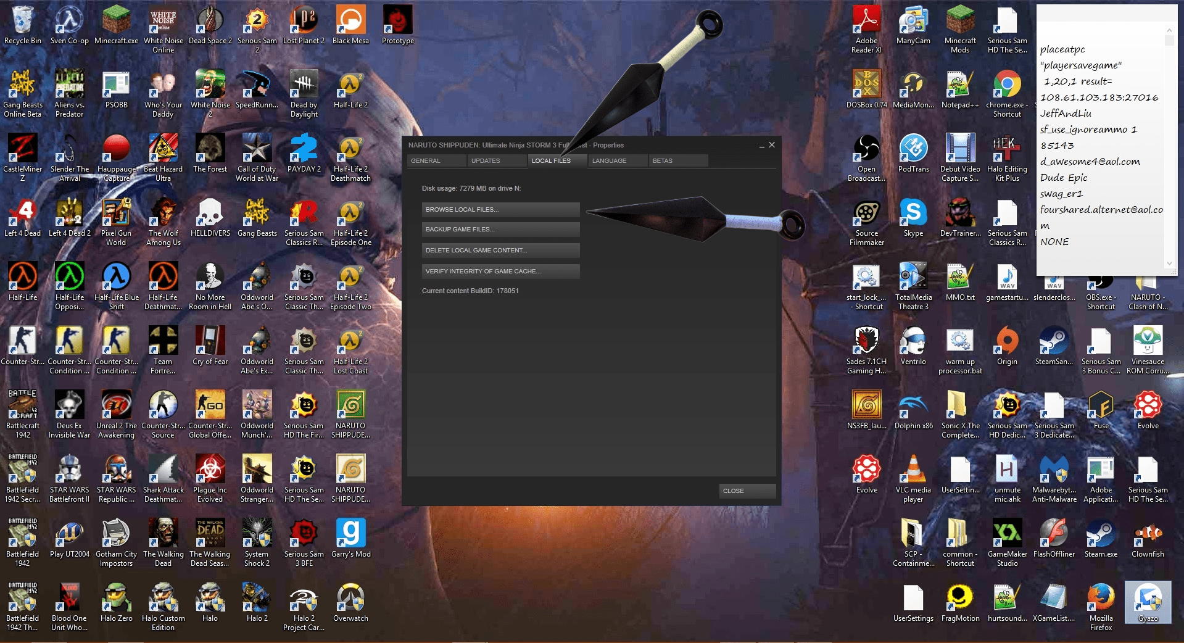Click the Dead by Daylight icon
This screenshot has height=643, width=1184.
tap(304, 93)
